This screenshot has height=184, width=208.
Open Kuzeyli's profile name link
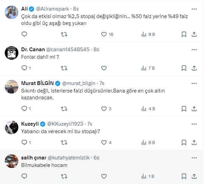pos(30,124)
